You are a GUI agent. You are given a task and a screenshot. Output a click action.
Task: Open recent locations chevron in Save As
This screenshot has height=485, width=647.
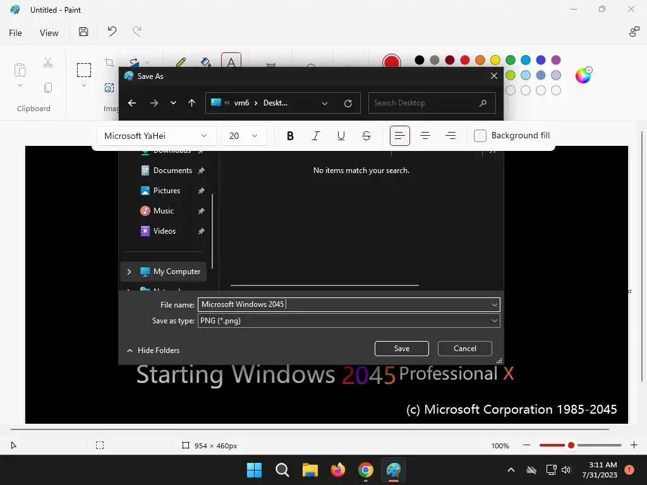(x=173, y=103)
